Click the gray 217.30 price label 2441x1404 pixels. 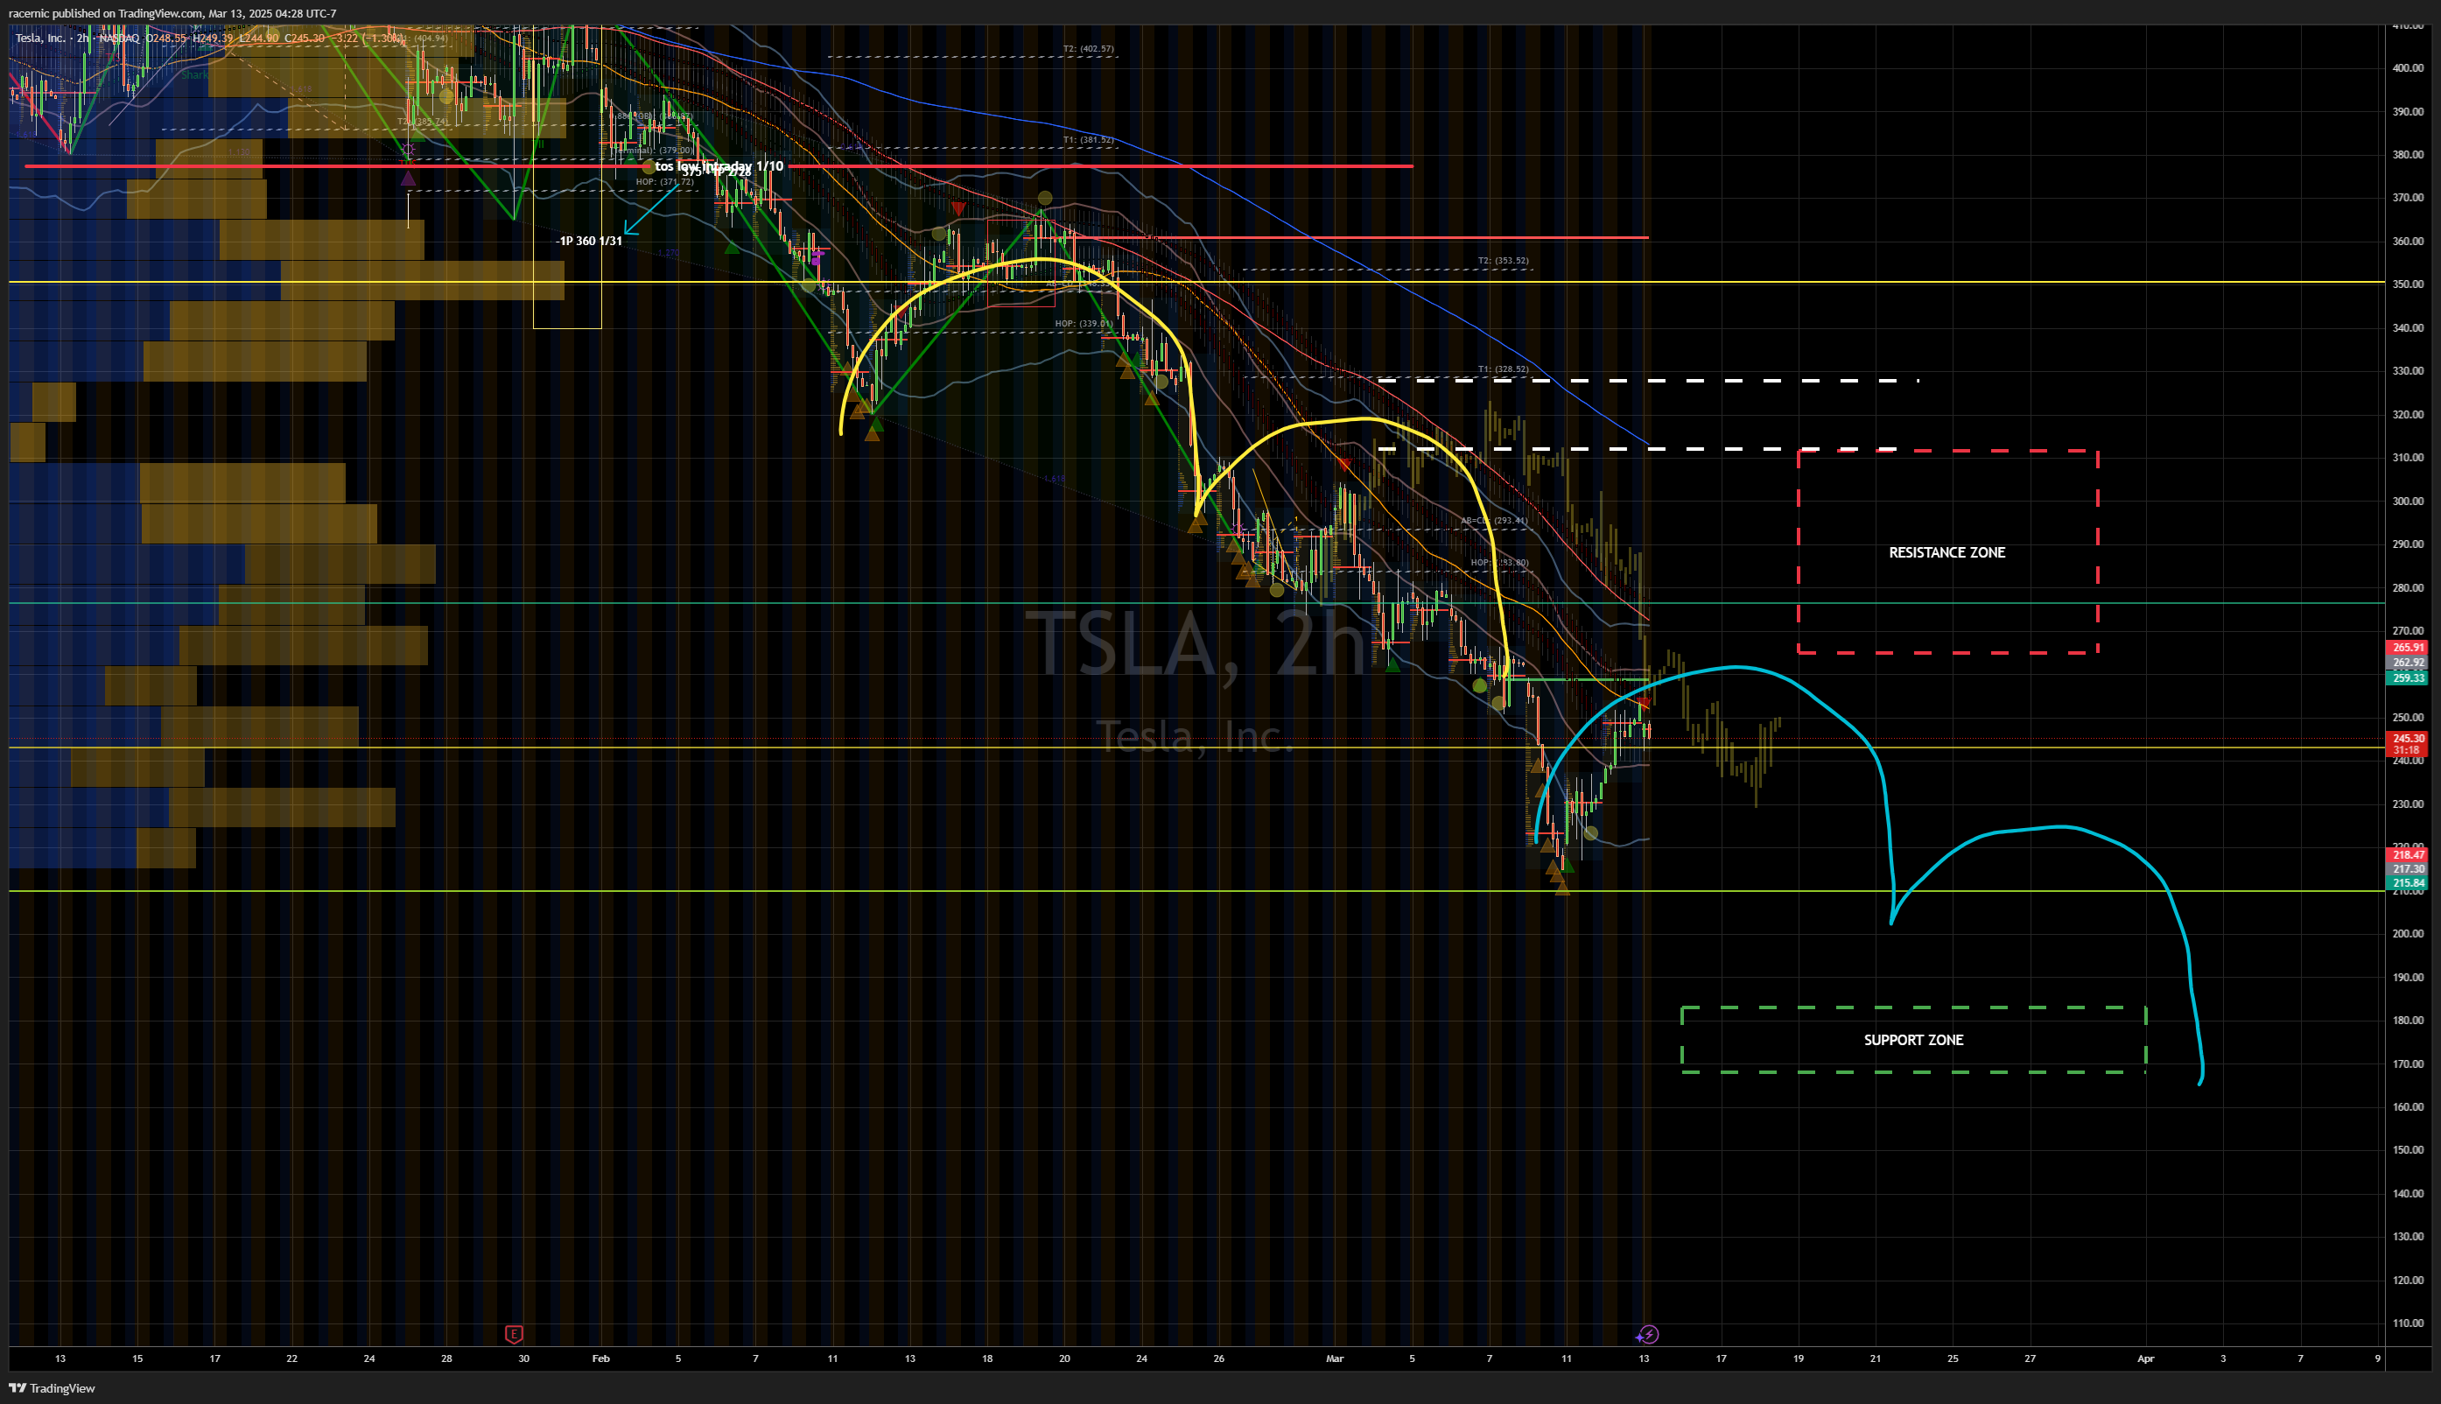pyautogui.click(x=2407, y=869)
